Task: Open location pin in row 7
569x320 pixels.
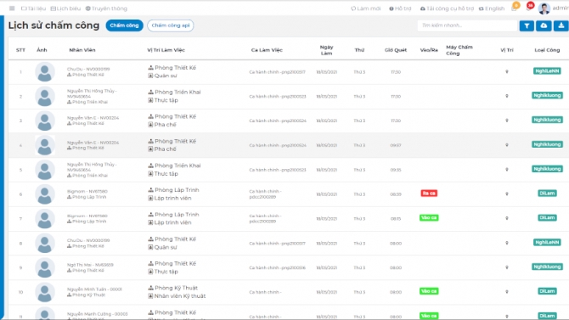Action: coord(507,218)
